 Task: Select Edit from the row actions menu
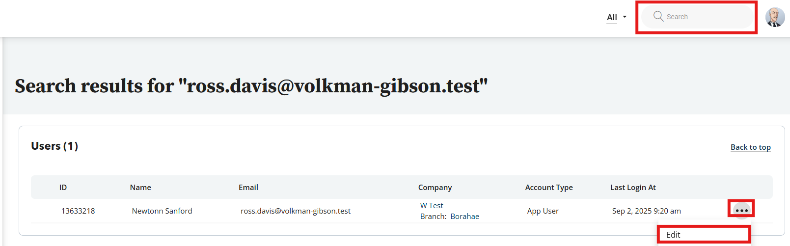[673, 235]
